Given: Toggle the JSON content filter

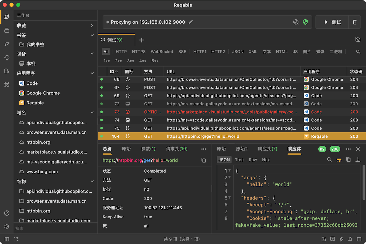Looking at the screenshot, I should [238, 51].
